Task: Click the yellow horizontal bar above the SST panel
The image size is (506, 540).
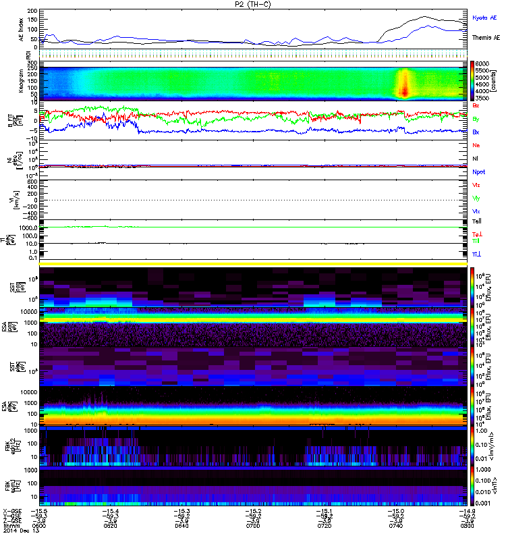Action: click(253, 264)
